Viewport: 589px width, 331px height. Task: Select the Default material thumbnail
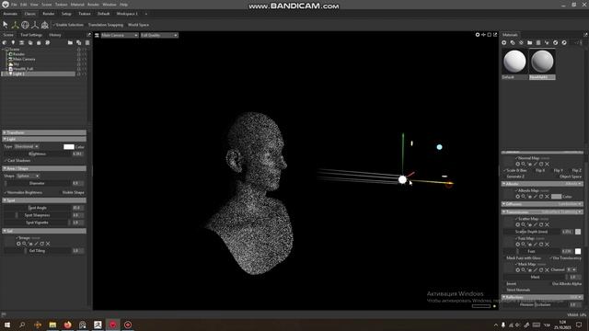[x=514, y=62]
